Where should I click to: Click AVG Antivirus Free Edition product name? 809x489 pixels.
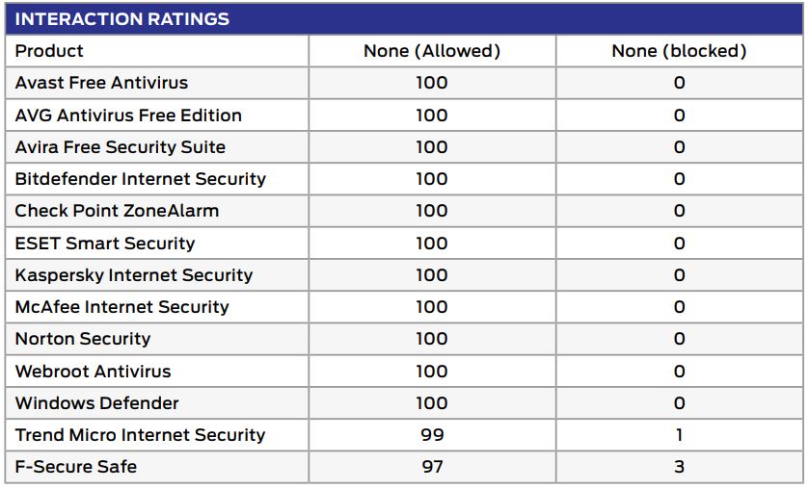[128, 116]
